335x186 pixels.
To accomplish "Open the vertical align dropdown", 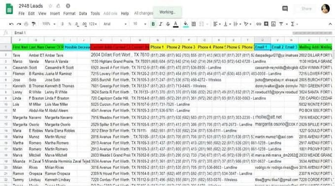I will (227, 24).
